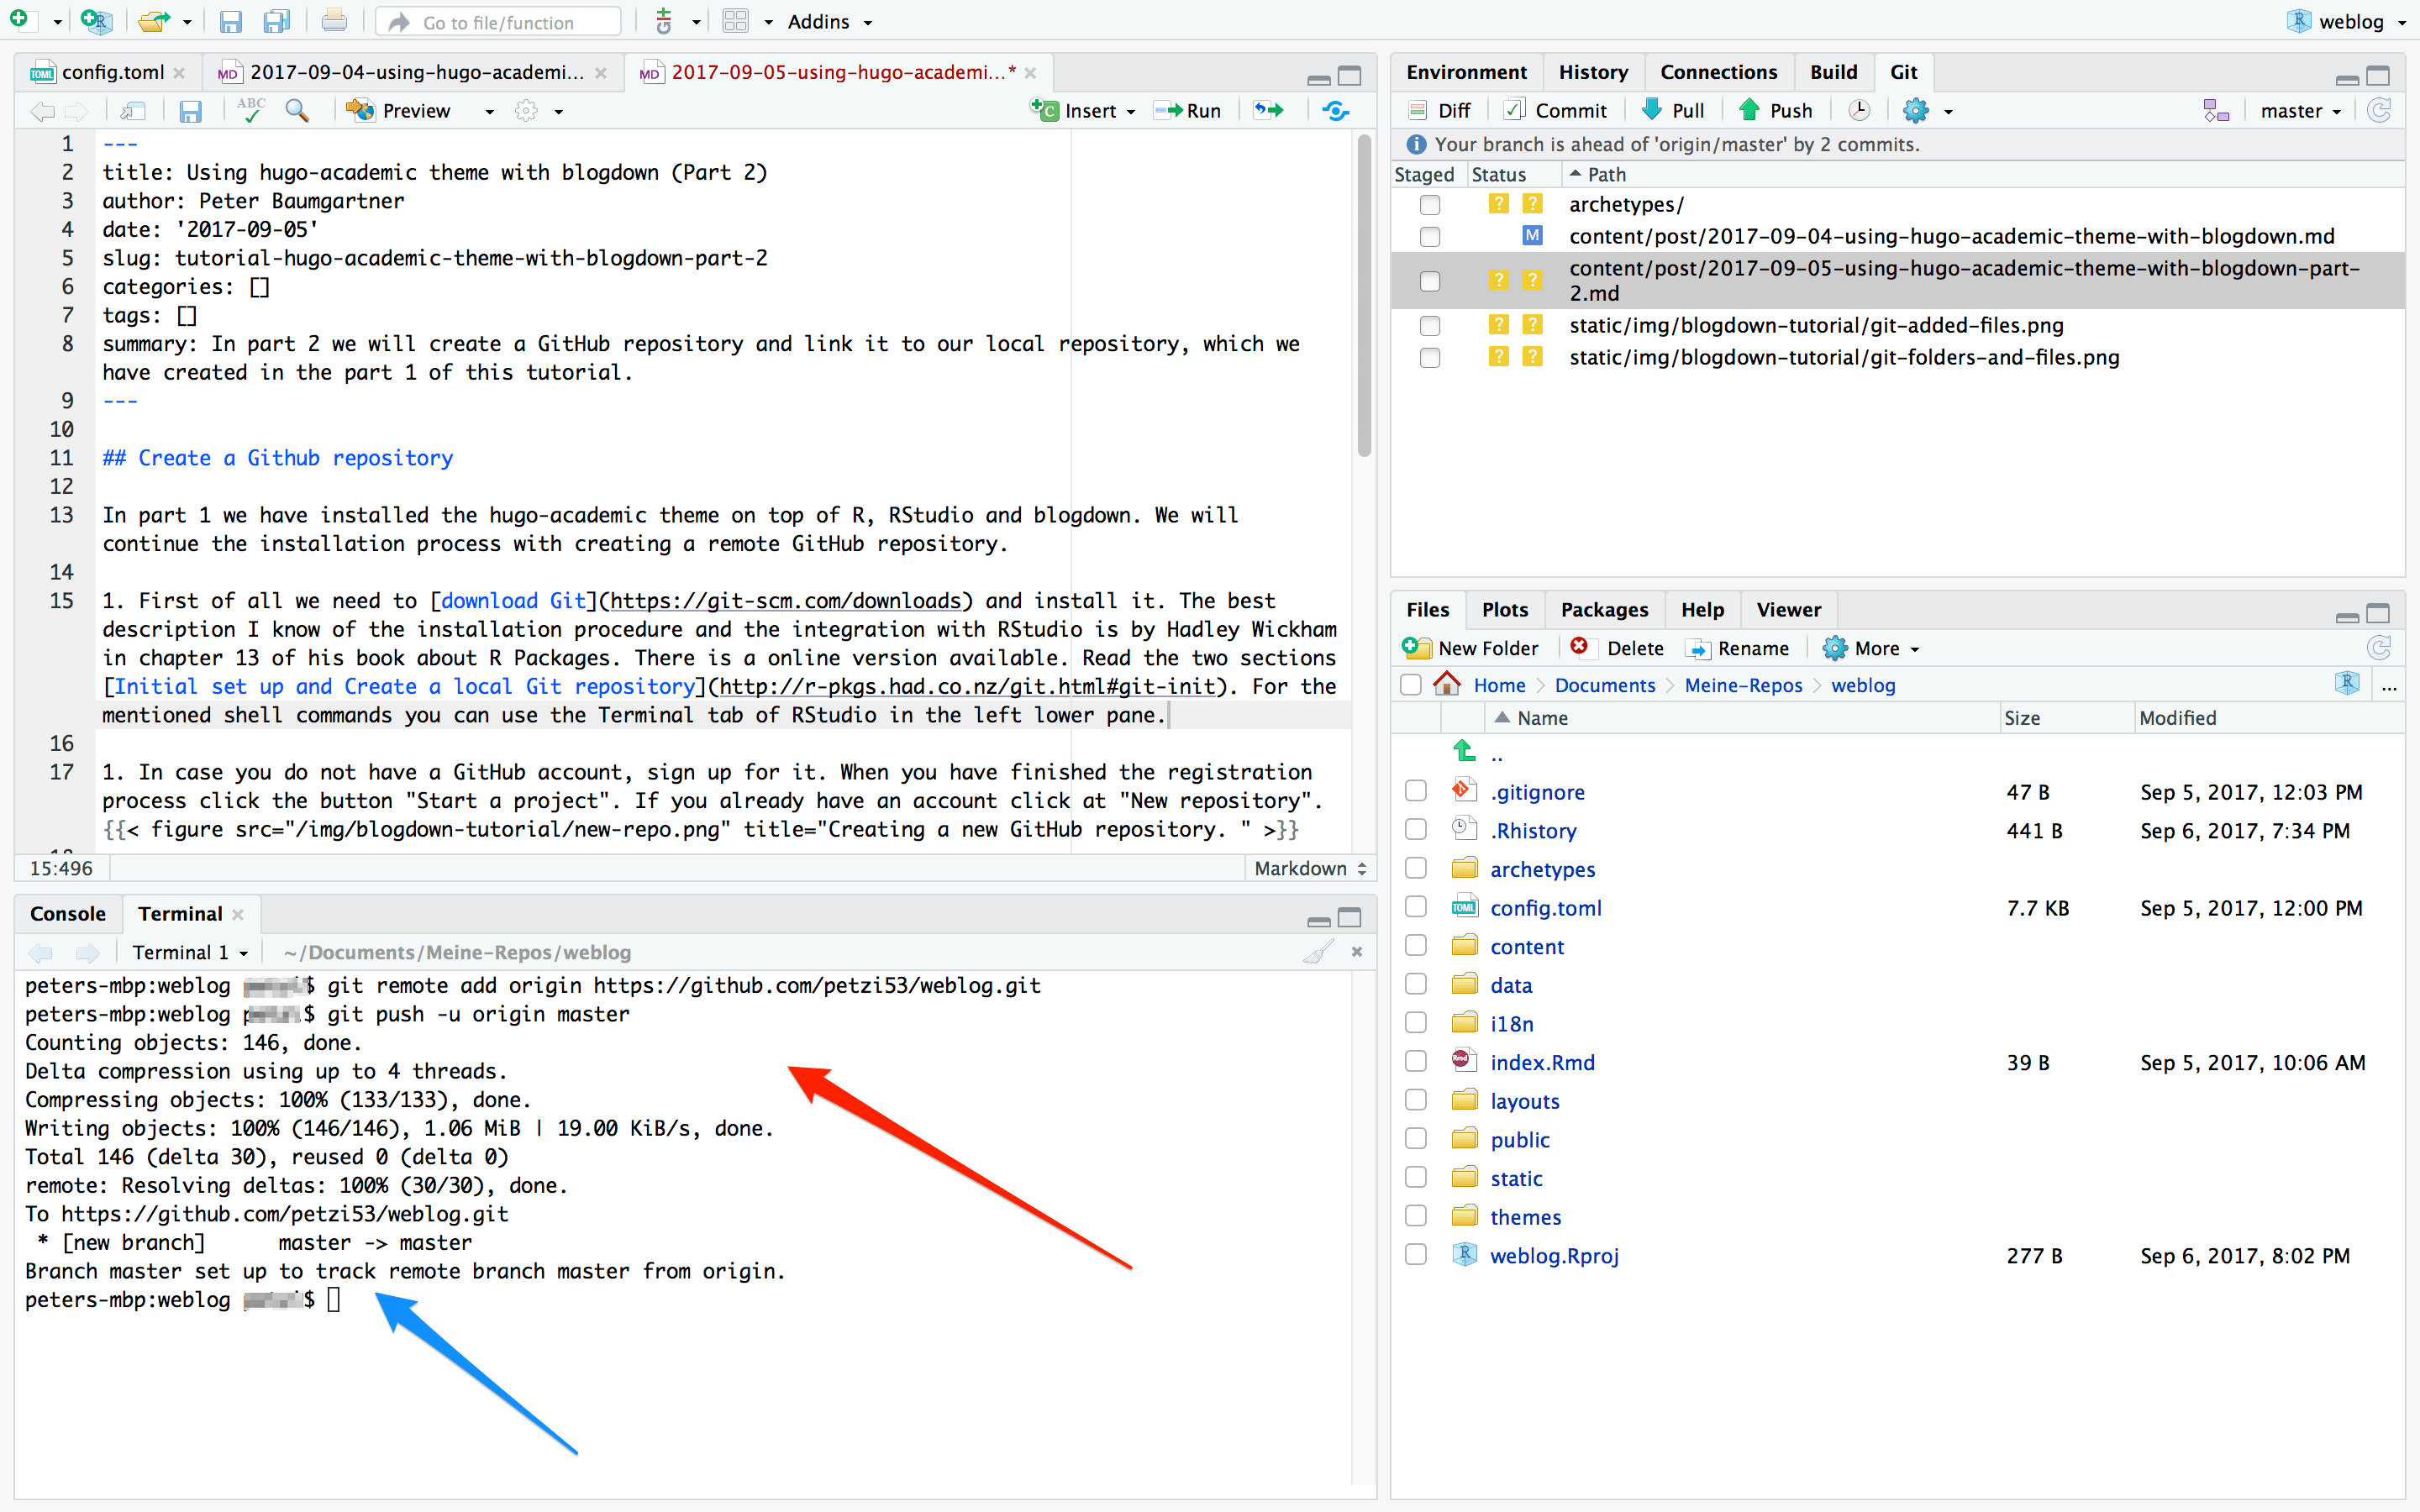Tick checkbox next to weblog.Rproj
Screen dimensions: 2420x1512
point(1416,1254)
